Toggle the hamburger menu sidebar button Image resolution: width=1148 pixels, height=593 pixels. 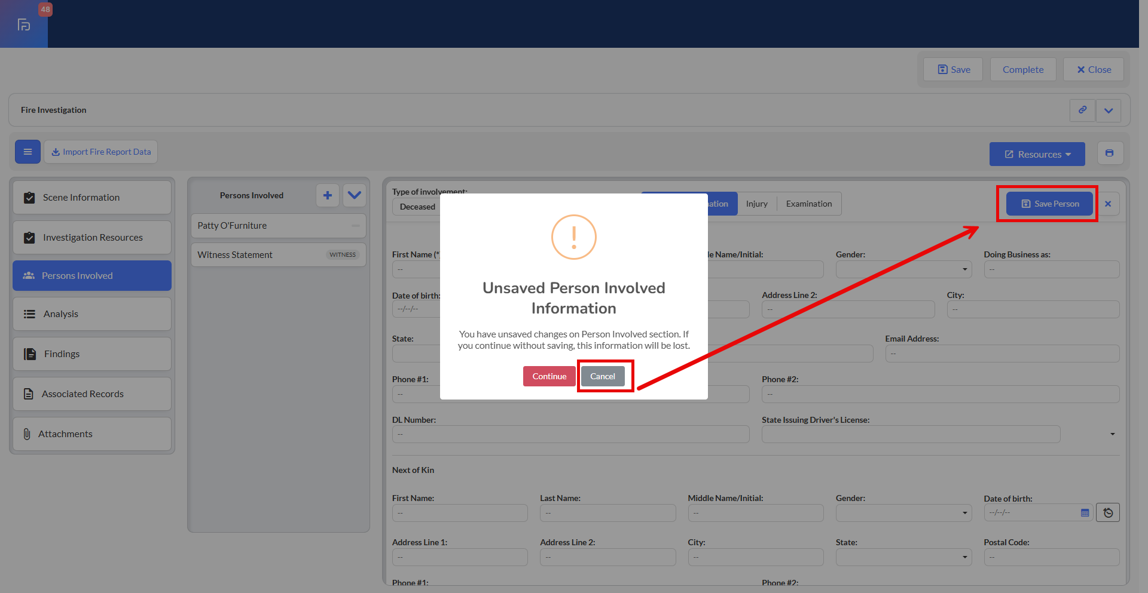pyautogui.click(x=28, y=152)
